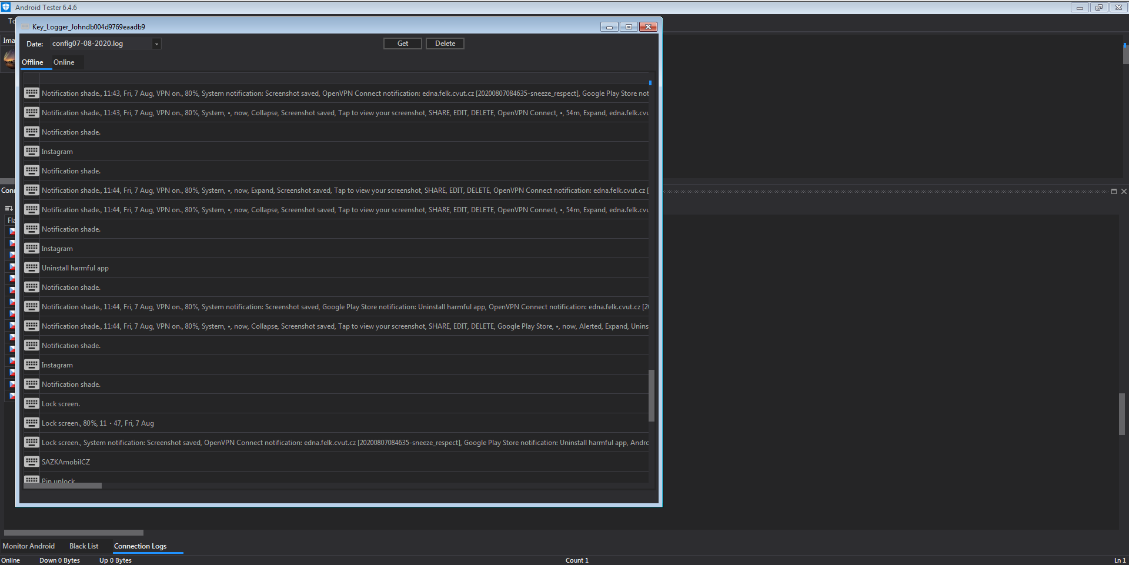Maximize the Key_Logger window
The image size is (1129, 565).
[x=629, y=27]
